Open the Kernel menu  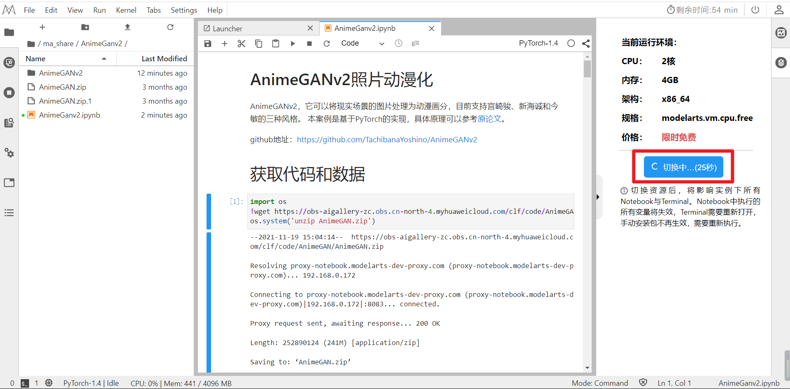pyautogui.click(x=126, y=10)
